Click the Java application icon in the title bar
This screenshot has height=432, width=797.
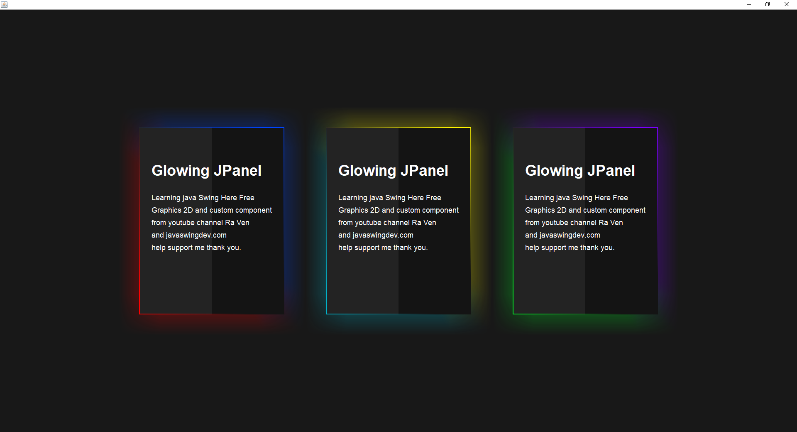[x=5, y=5]
